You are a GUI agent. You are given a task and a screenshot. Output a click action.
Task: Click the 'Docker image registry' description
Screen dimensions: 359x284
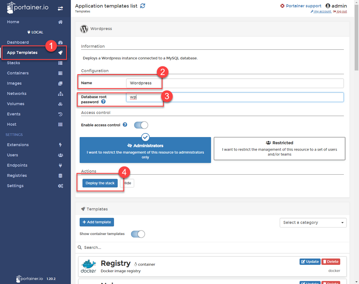pos(121,271)
